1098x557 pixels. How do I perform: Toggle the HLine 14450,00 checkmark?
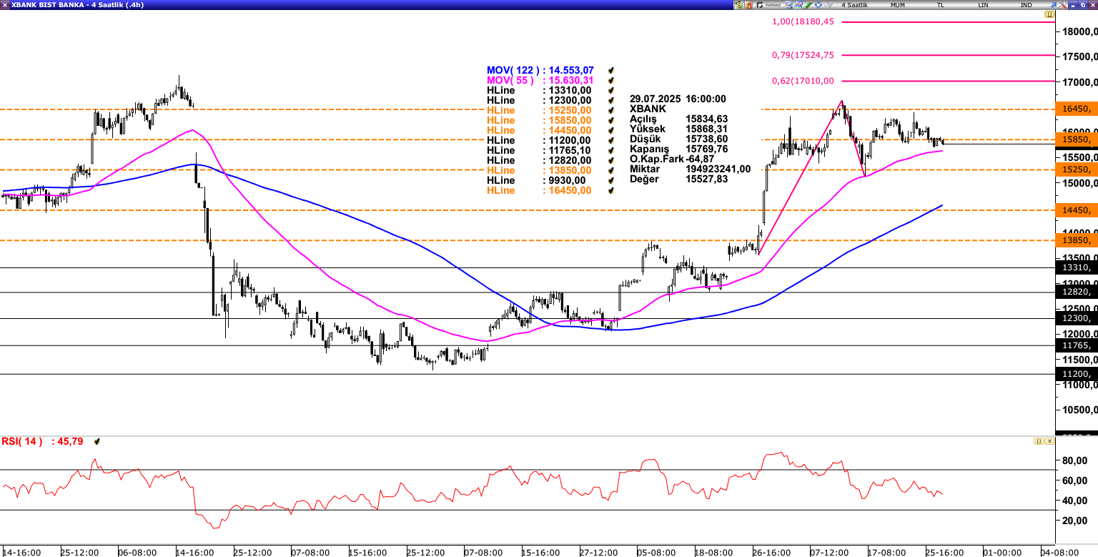611,130
